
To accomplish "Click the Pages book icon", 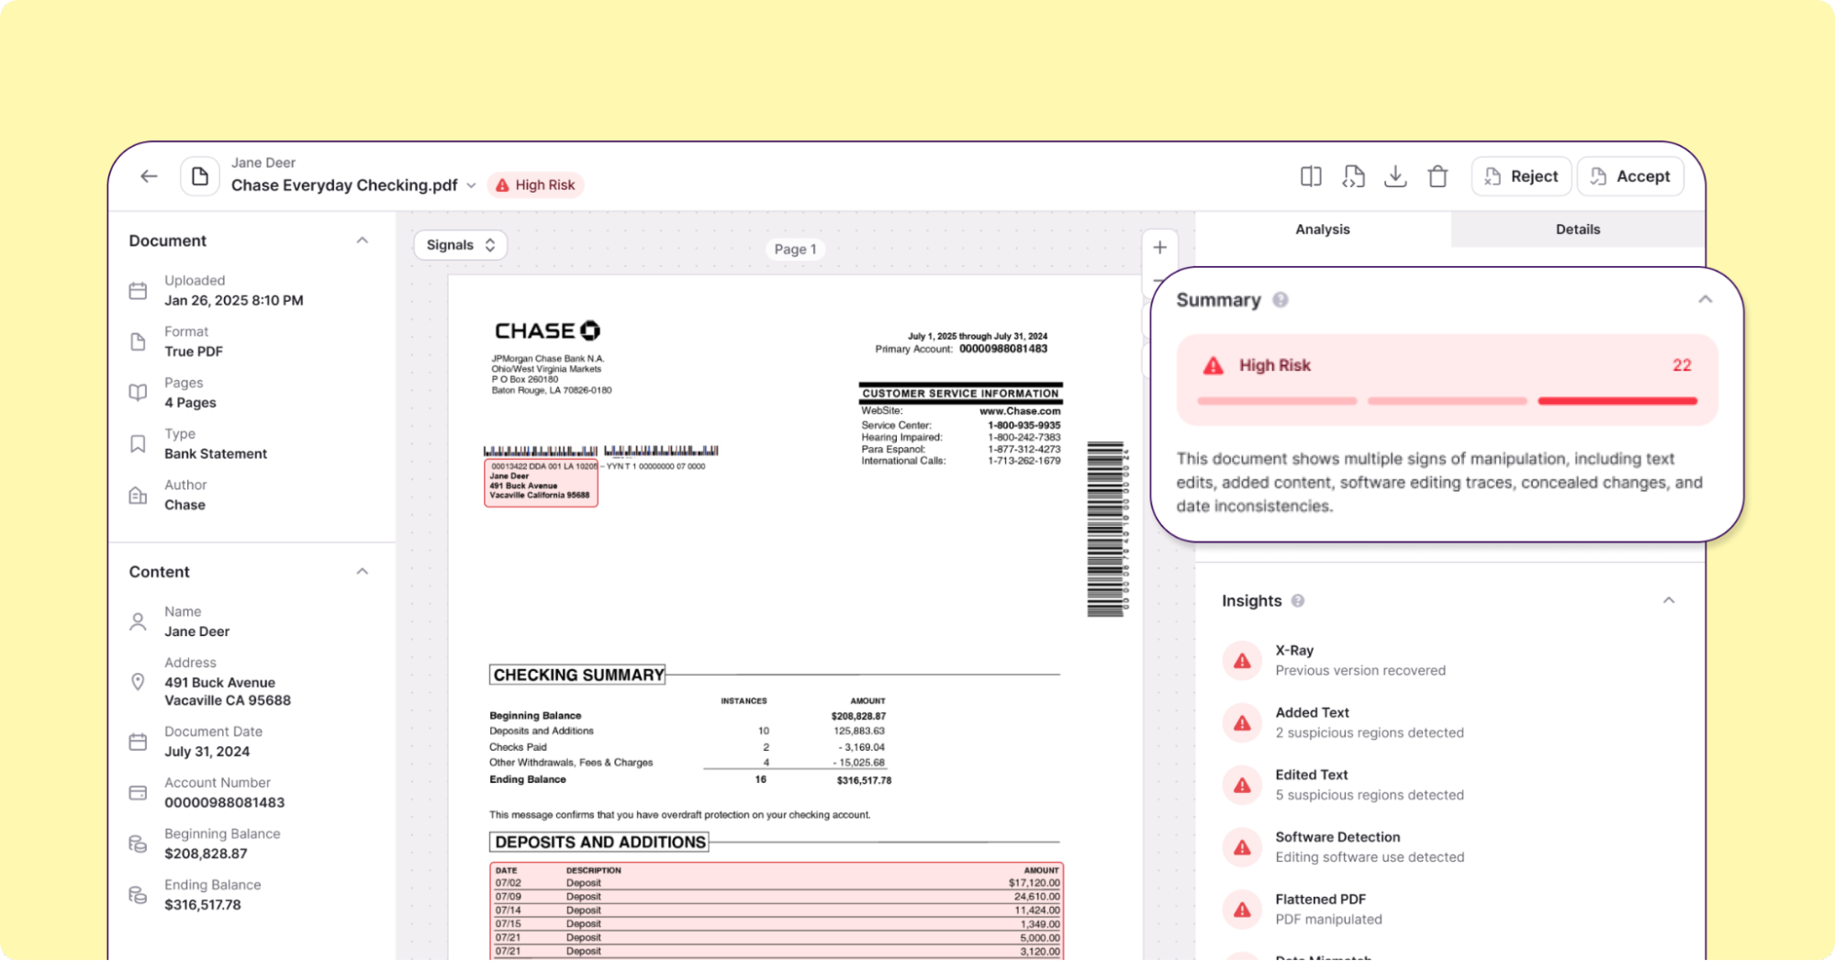I will pyautogui.click(x=138, y=393).
